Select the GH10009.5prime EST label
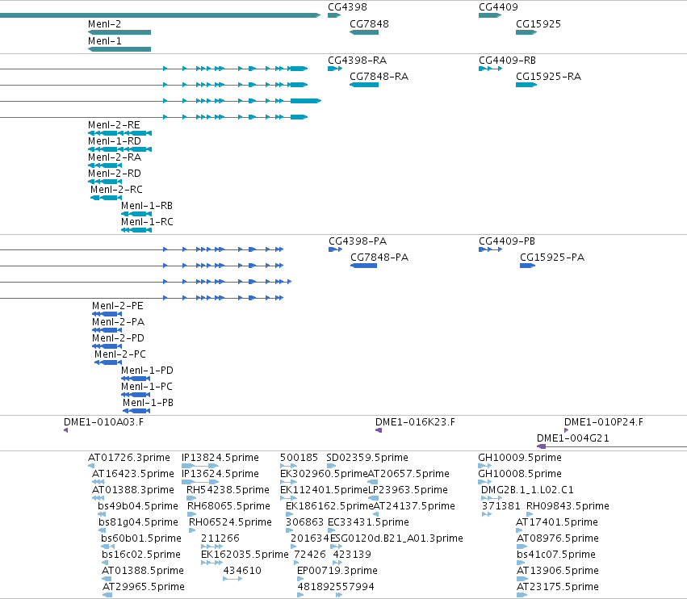Image resolution: width=687 pixels, height=599 pixels. 520,458
